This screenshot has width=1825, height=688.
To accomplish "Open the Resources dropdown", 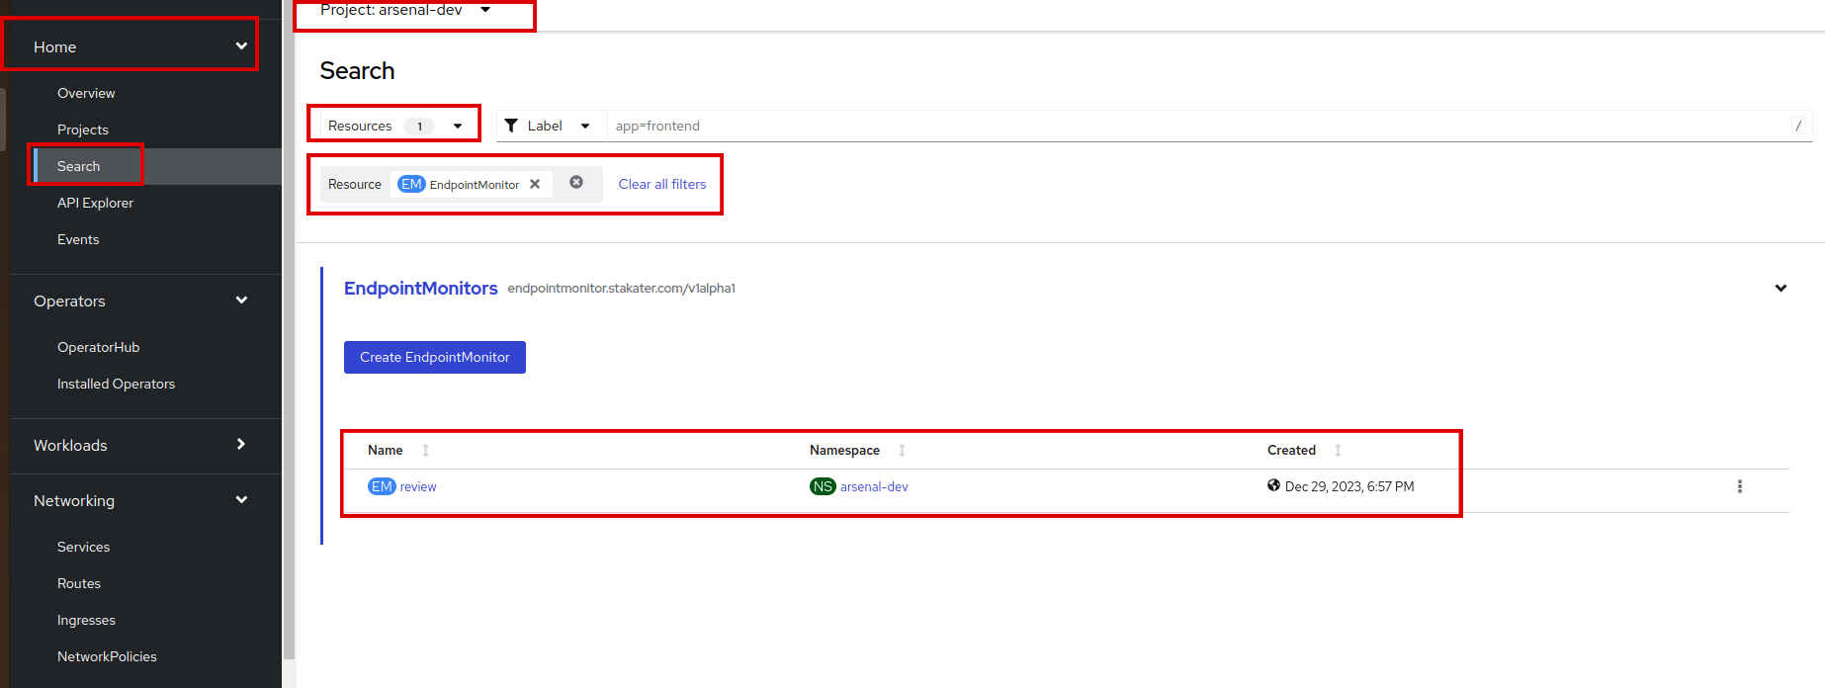I will (x=394, y=126).
